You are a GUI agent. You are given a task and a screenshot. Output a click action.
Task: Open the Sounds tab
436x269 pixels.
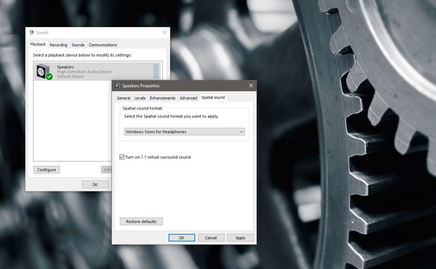(x=77, y=45)
